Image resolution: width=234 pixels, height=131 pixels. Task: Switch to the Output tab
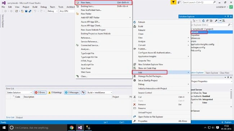(x=19, y=117)
